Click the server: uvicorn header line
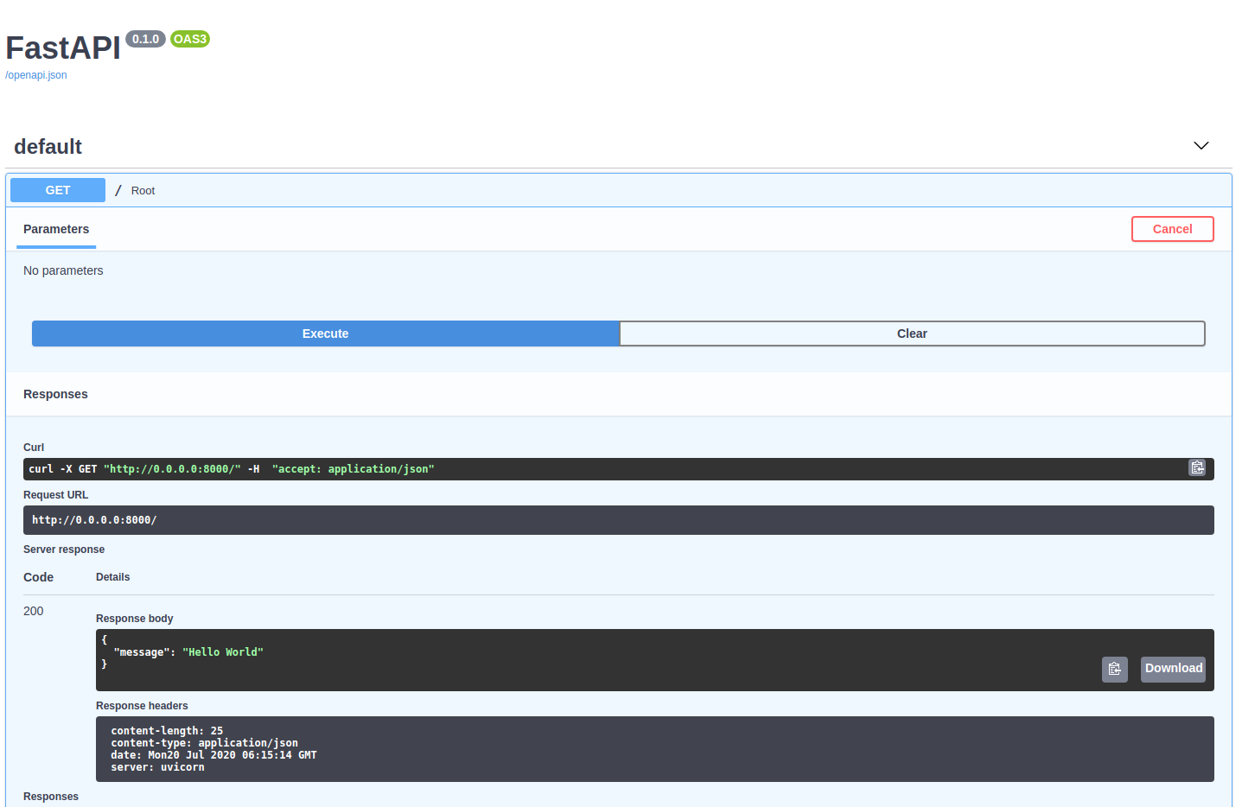Screen dimensions: 1242x807 (157, 767)
